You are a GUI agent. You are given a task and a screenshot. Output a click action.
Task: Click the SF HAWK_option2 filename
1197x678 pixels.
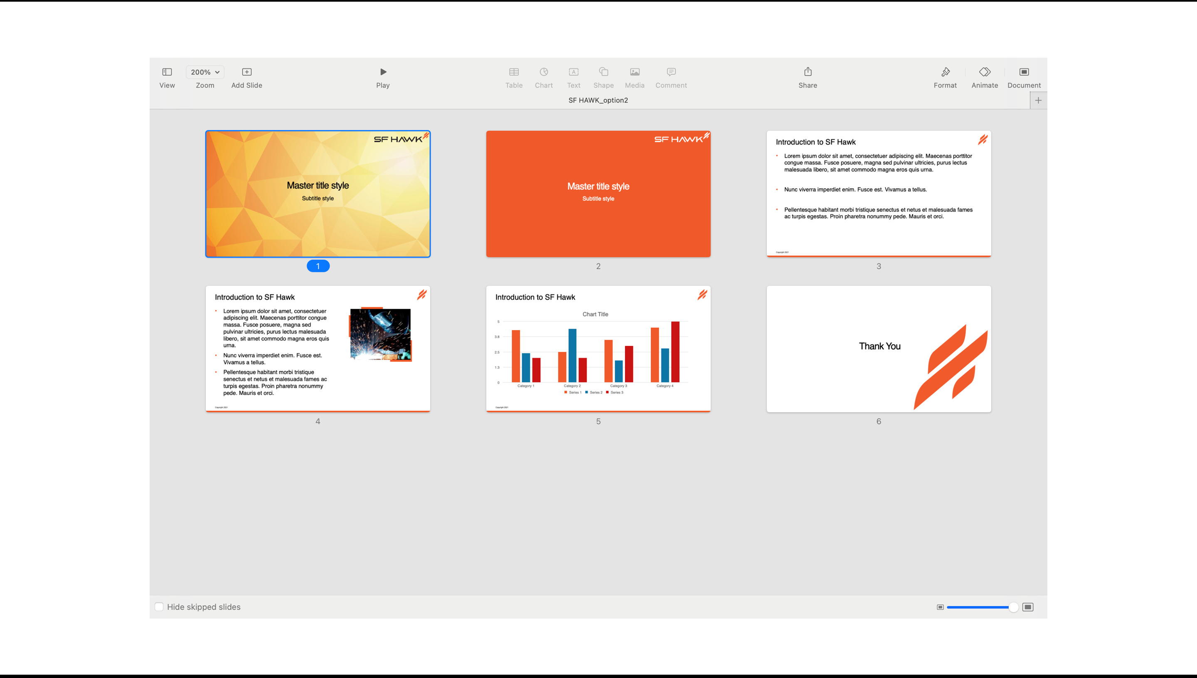point(598,100)
